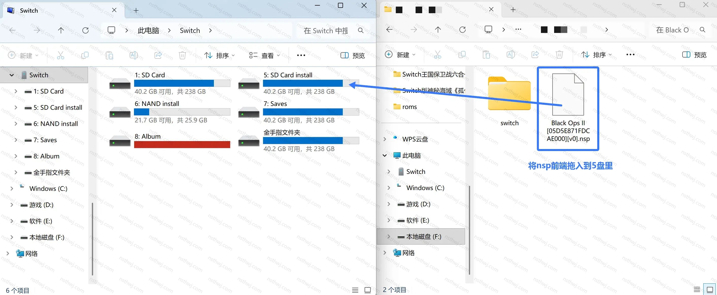Screen dimensions: 717x295
Task: Toggle 预览 preview pane in Switch window
Action: pyautogui.click(x=352, y=55)
